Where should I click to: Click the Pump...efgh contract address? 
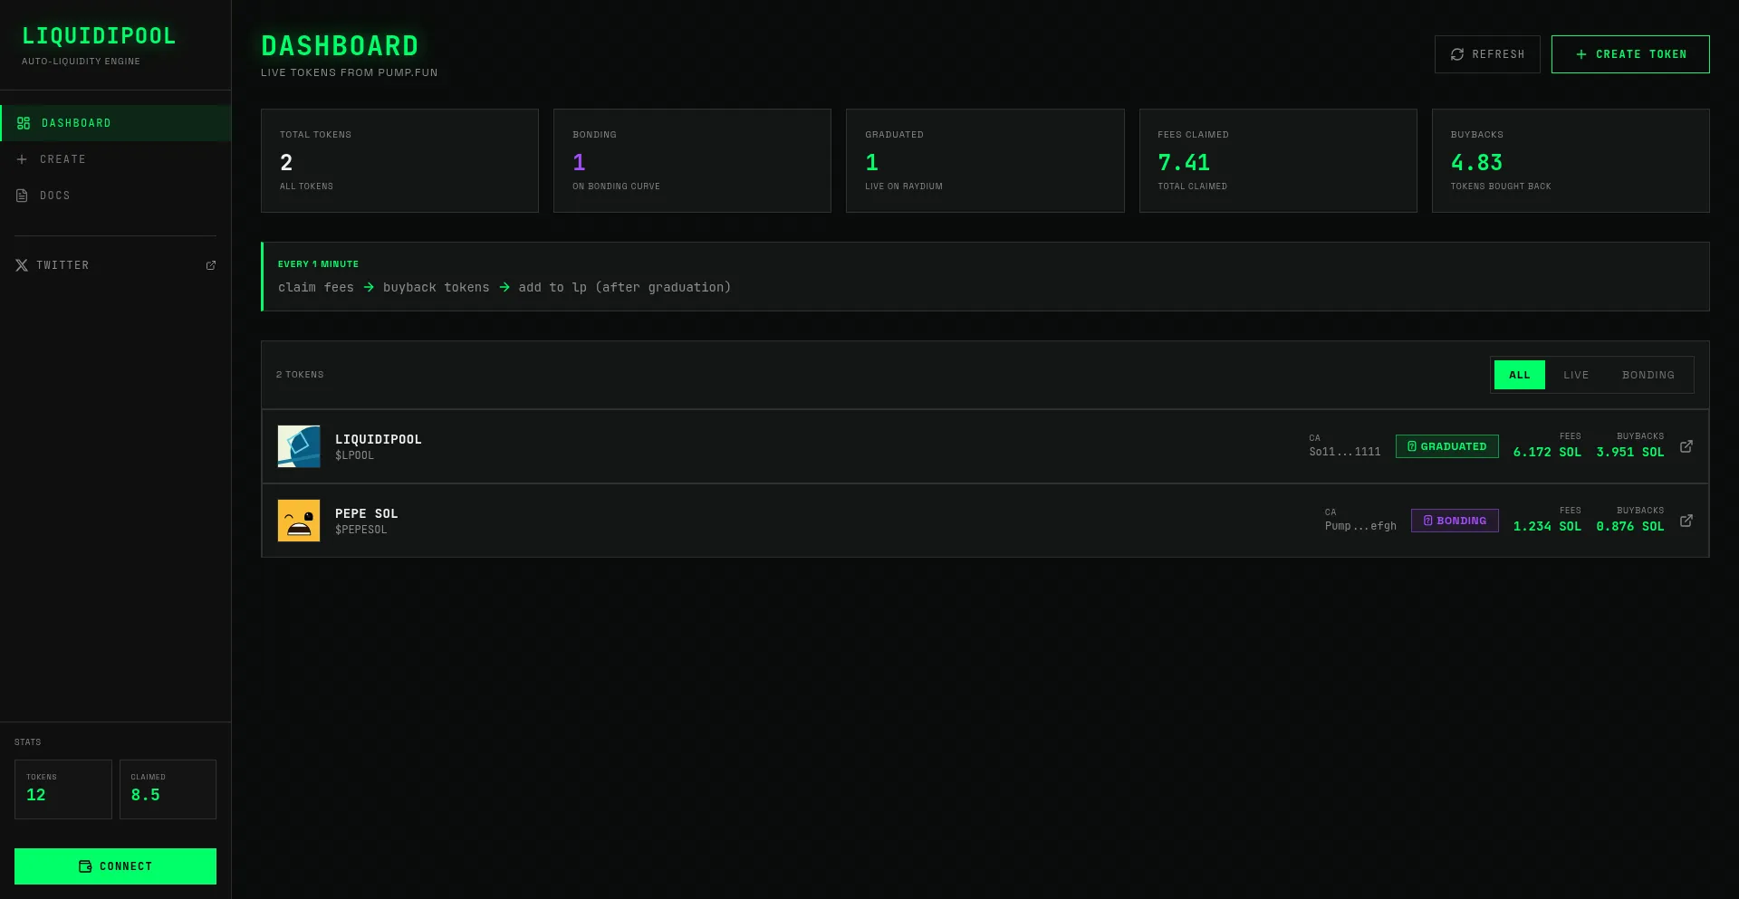pos(1359,526)
